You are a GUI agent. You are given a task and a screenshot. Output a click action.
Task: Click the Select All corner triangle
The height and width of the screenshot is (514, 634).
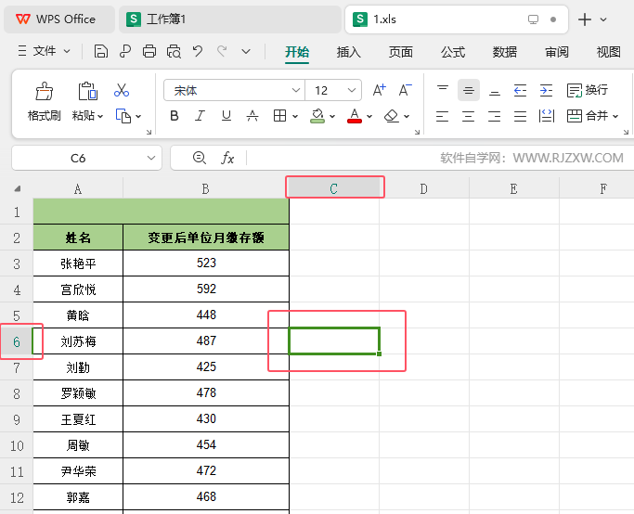coord(17,188)
